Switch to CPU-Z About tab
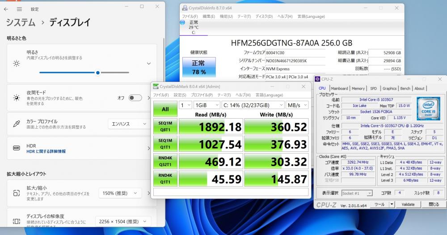 point(419,89)
